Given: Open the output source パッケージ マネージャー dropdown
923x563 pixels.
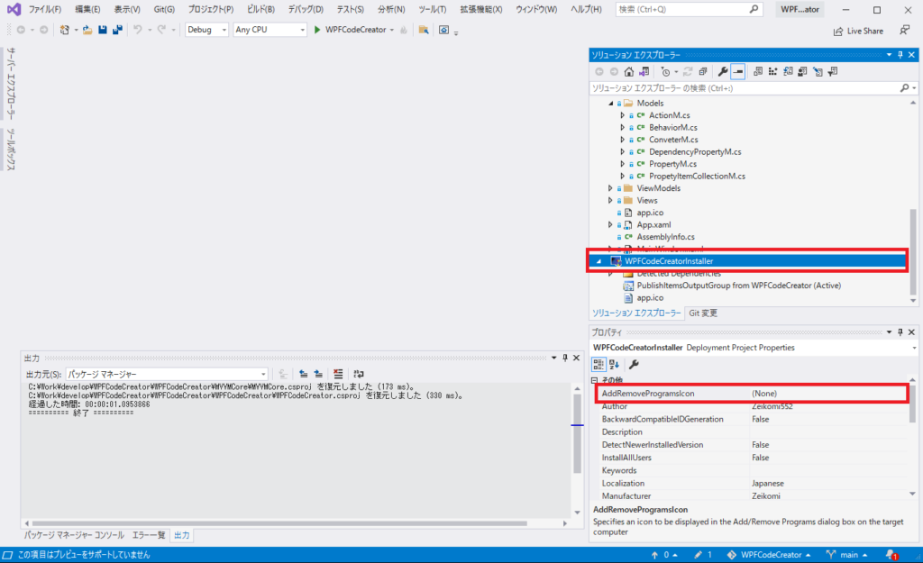Looking at the screenshot, I should pos(167,374).
